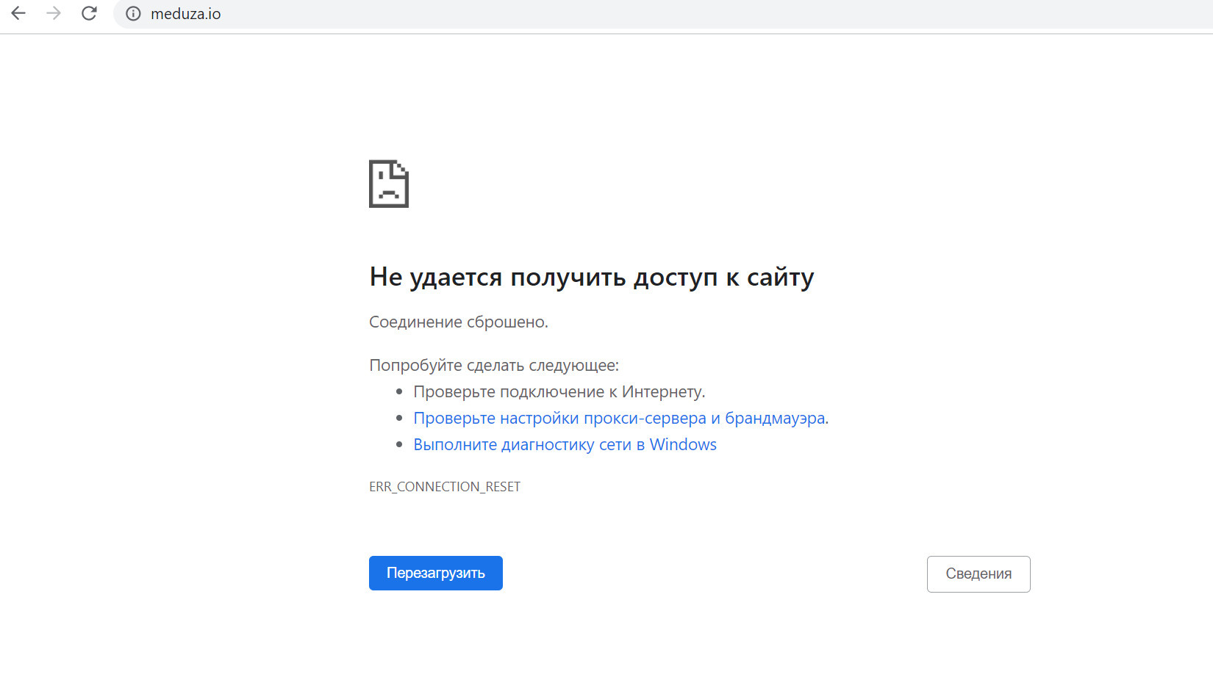The image size is (1213, 691).
Task: Click the bullet before the proxy settings link
Action: tap(399, 419)
